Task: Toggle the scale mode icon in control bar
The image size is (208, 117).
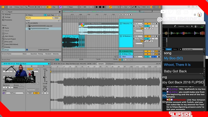Action: click(x=60, y=7)
